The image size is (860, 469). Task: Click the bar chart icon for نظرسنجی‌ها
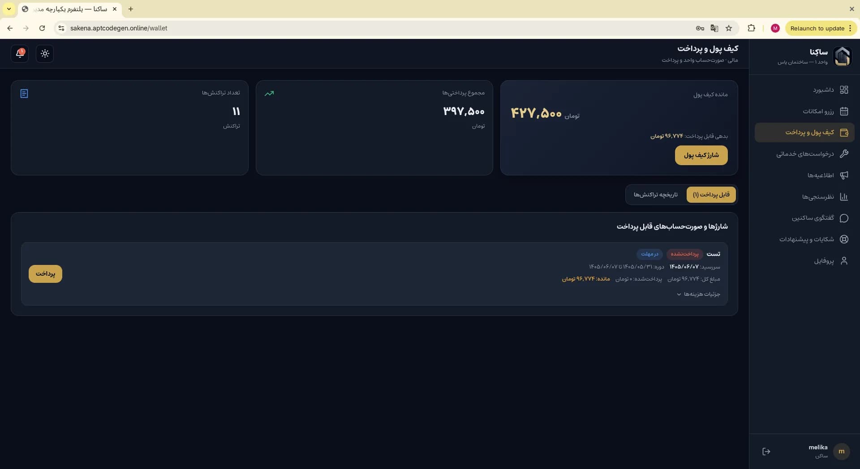(x=844, y=197)
